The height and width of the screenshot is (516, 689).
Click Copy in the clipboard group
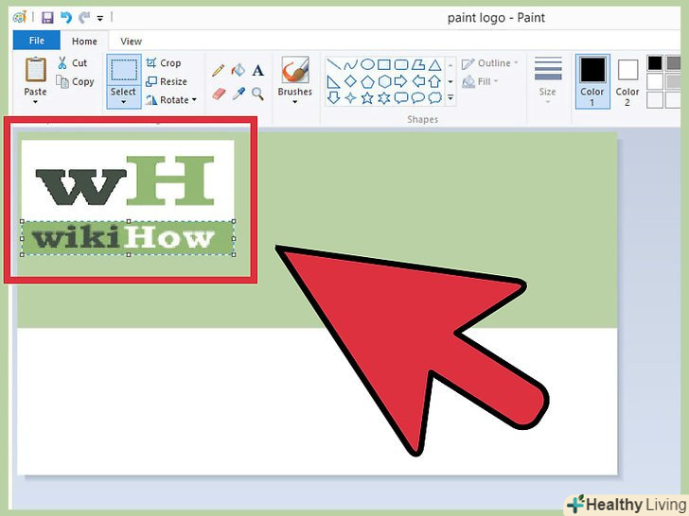click(75, 81)
